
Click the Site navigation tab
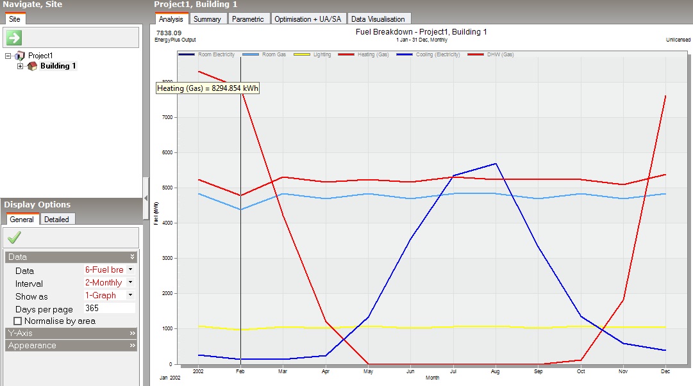click(x=15, y=19)
